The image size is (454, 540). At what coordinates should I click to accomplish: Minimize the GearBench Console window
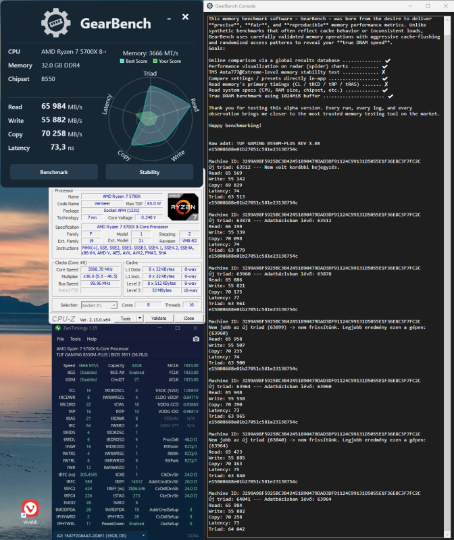pos(410,6)
